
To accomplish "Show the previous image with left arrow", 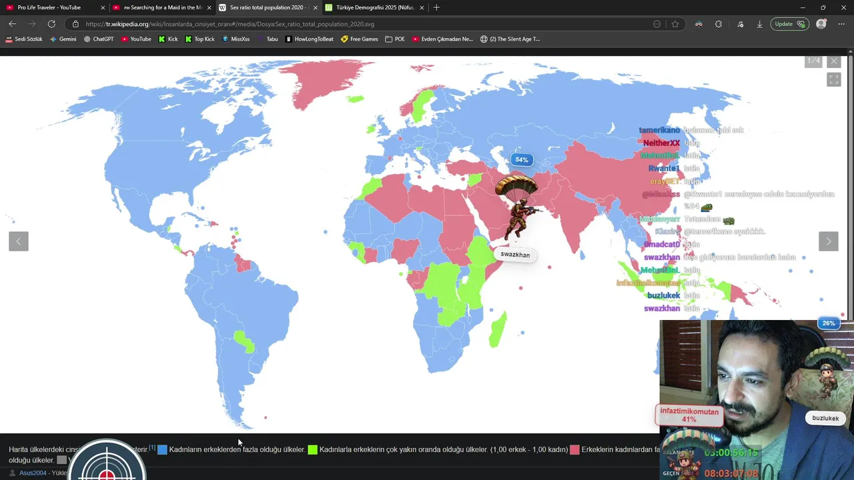I will coord(19,241).
